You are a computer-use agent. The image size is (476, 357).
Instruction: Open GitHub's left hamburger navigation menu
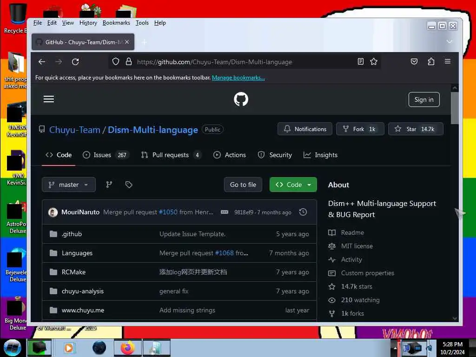(48, 99)
